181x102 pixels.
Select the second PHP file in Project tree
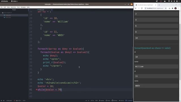[8, 18]
